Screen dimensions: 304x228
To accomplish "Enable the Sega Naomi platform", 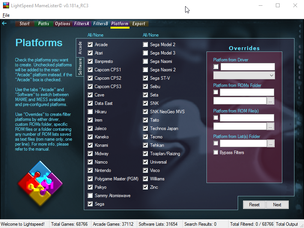I will [x=146, y=61].
